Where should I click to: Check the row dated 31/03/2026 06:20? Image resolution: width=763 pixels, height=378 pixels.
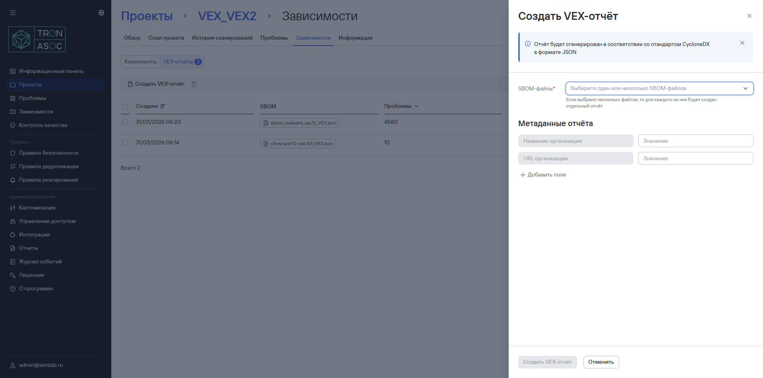(125, 122)
